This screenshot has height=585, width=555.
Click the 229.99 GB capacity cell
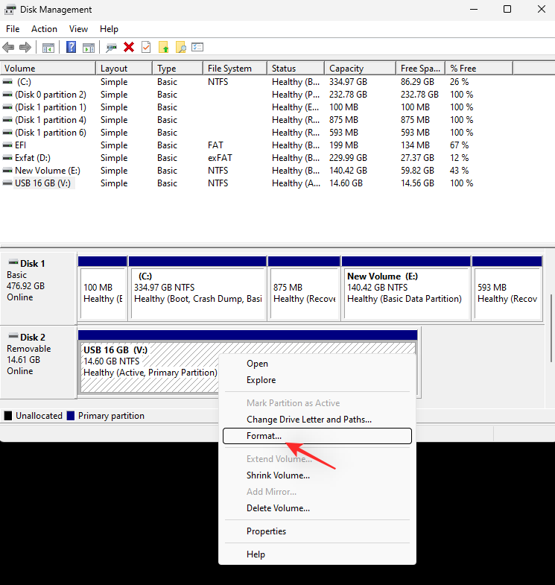[348, 158]
